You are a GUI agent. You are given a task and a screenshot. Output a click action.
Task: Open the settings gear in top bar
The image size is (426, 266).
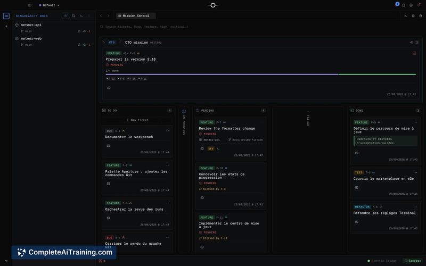[x=411, y=5]
